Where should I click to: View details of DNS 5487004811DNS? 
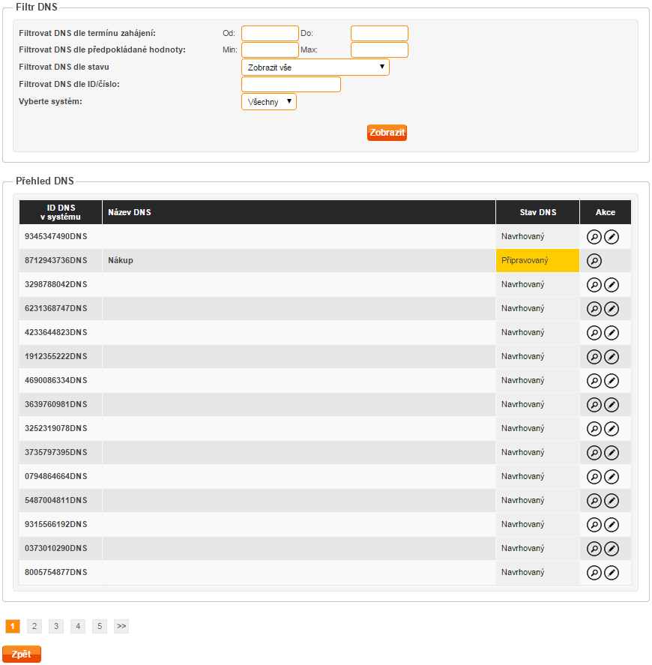point(594,501)
